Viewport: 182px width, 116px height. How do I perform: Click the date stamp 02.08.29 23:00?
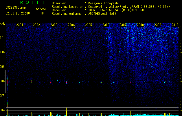[x=18, y=13]
